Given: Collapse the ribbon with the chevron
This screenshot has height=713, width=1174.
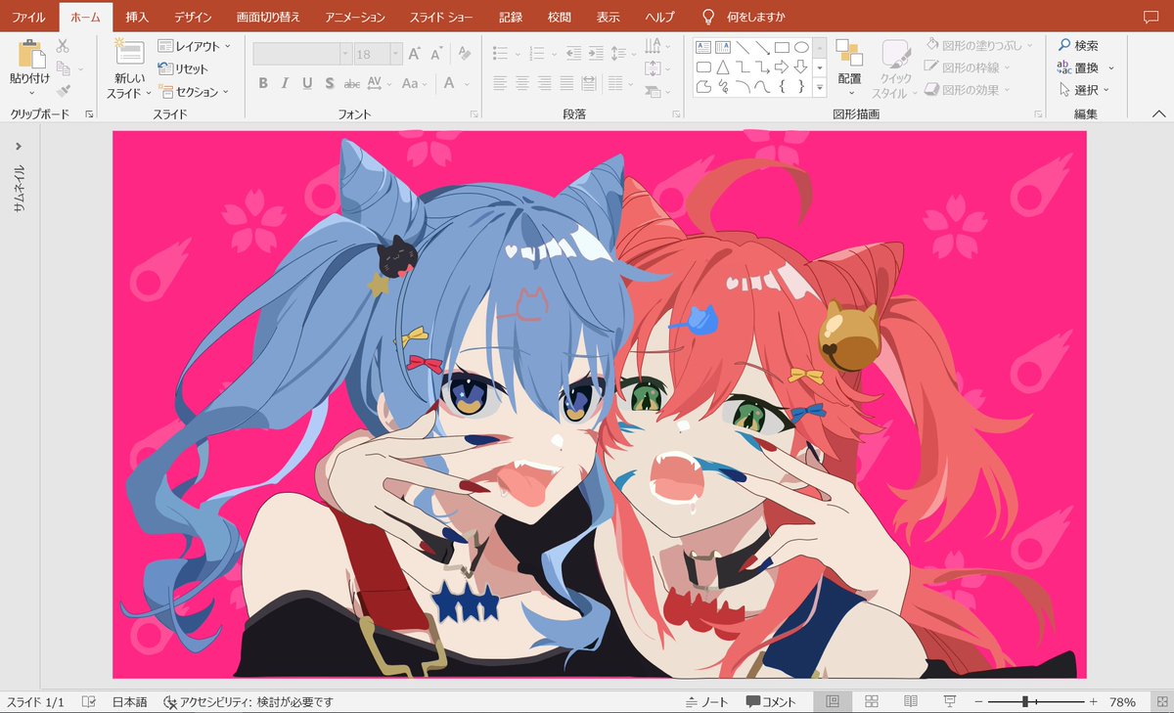Looking at the screenshot, I should pos(1157,114).
